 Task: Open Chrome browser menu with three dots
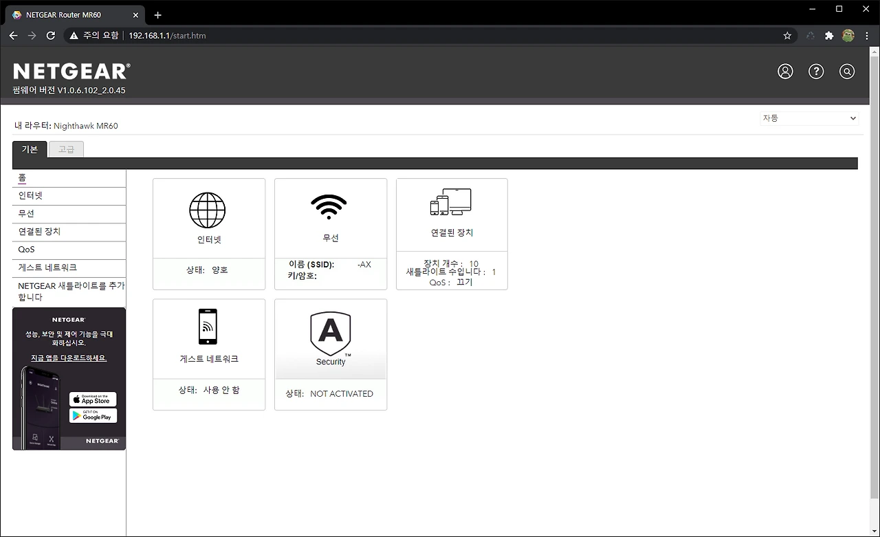867,35
